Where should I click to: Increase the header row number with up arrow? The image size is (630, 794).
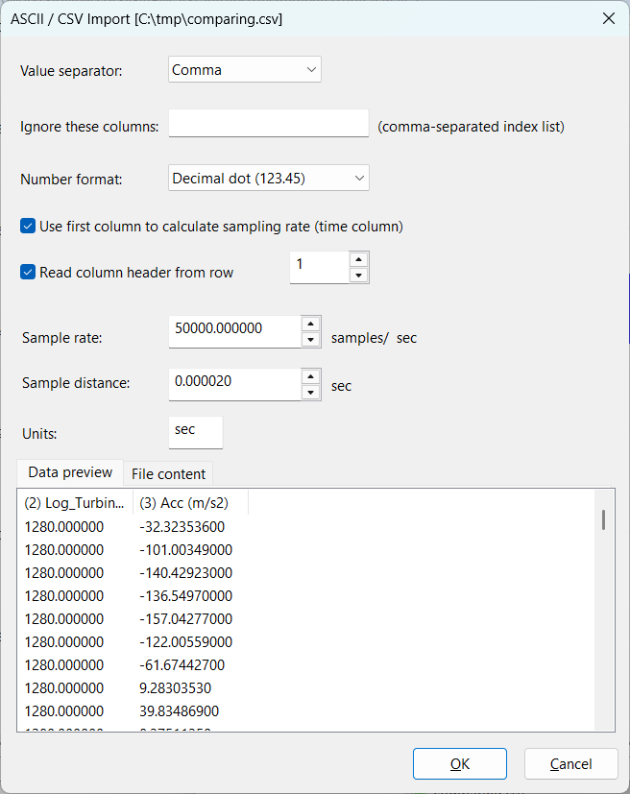[358, 259]
